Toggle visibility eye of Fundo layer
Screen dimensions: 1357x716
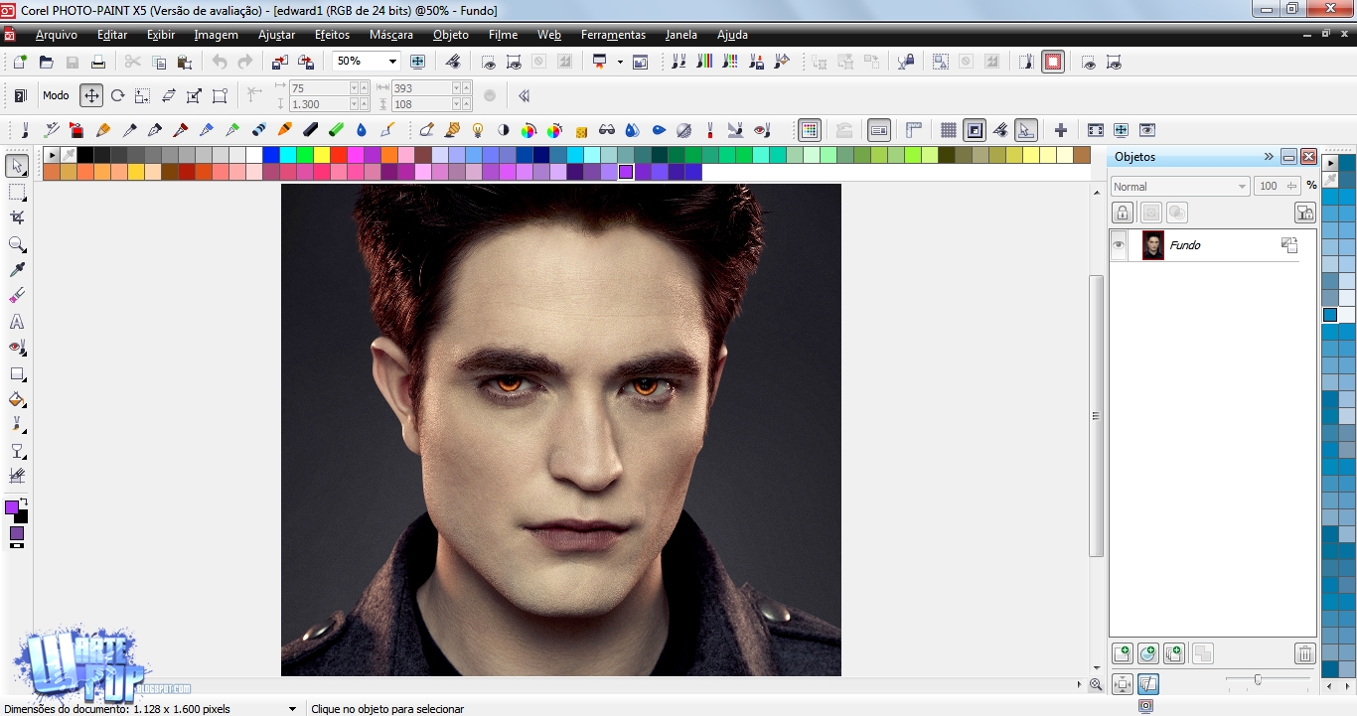tap(1119, 245)
